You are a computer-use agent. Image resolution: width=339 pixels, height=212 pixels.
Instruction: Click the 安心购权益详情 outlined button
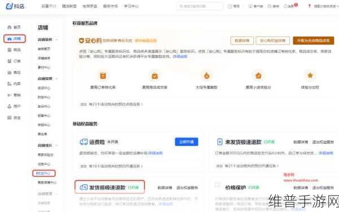(x=273, y=41)
